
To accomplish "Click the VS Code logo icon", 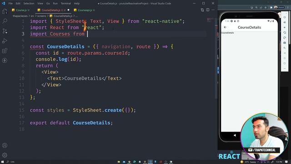I will tap(3, 3).
